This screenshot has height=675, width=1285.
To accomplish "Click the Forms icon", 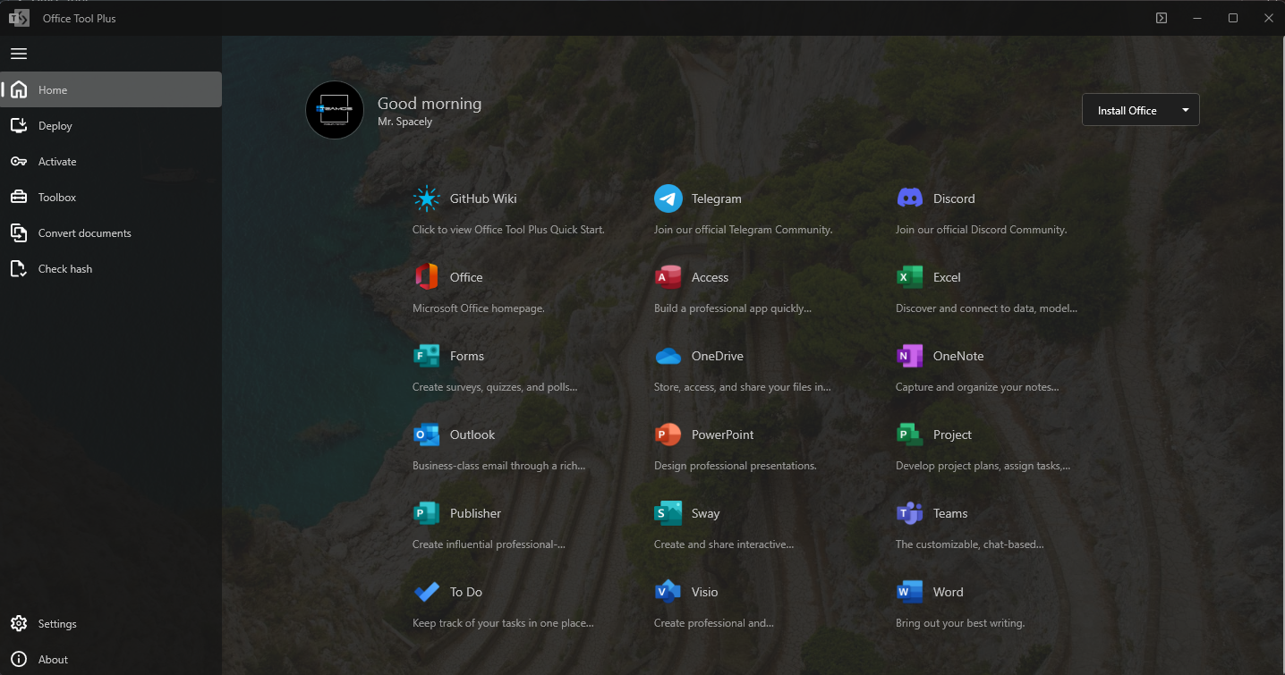I will point(427,356).
